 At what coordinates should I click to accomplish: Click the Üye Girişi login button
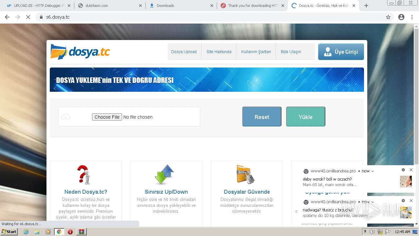341,52
